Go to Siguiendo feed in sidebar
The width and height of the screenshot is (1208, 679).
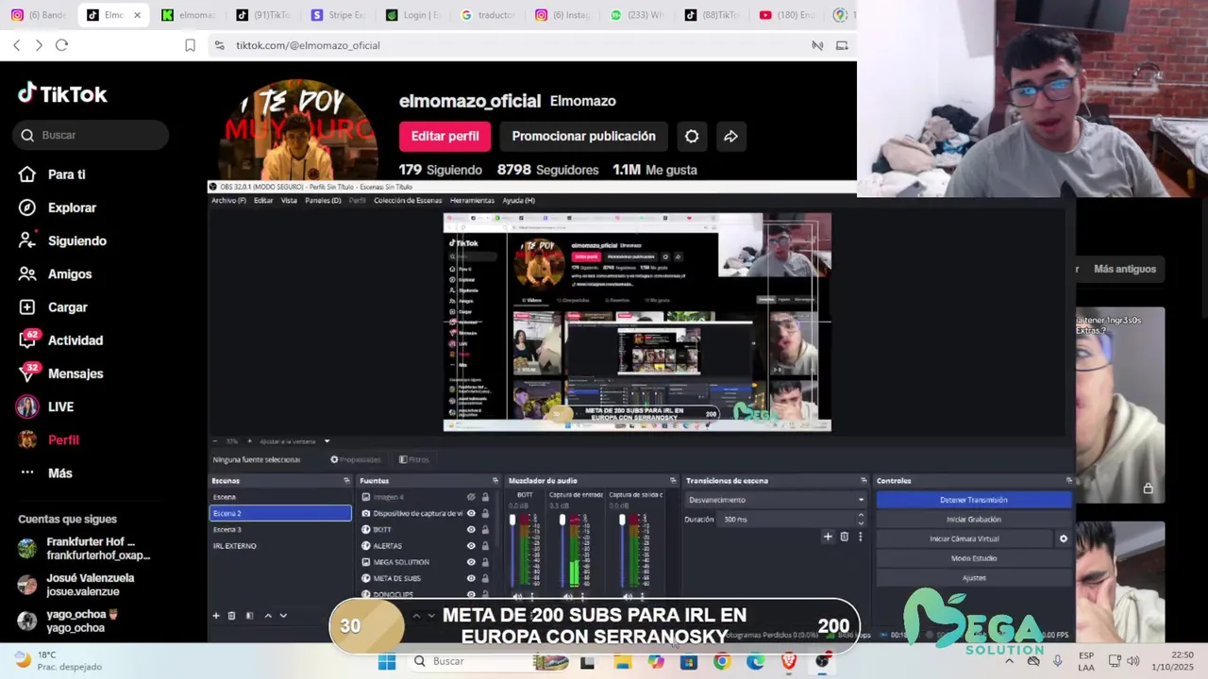click(x=62, y=240)
